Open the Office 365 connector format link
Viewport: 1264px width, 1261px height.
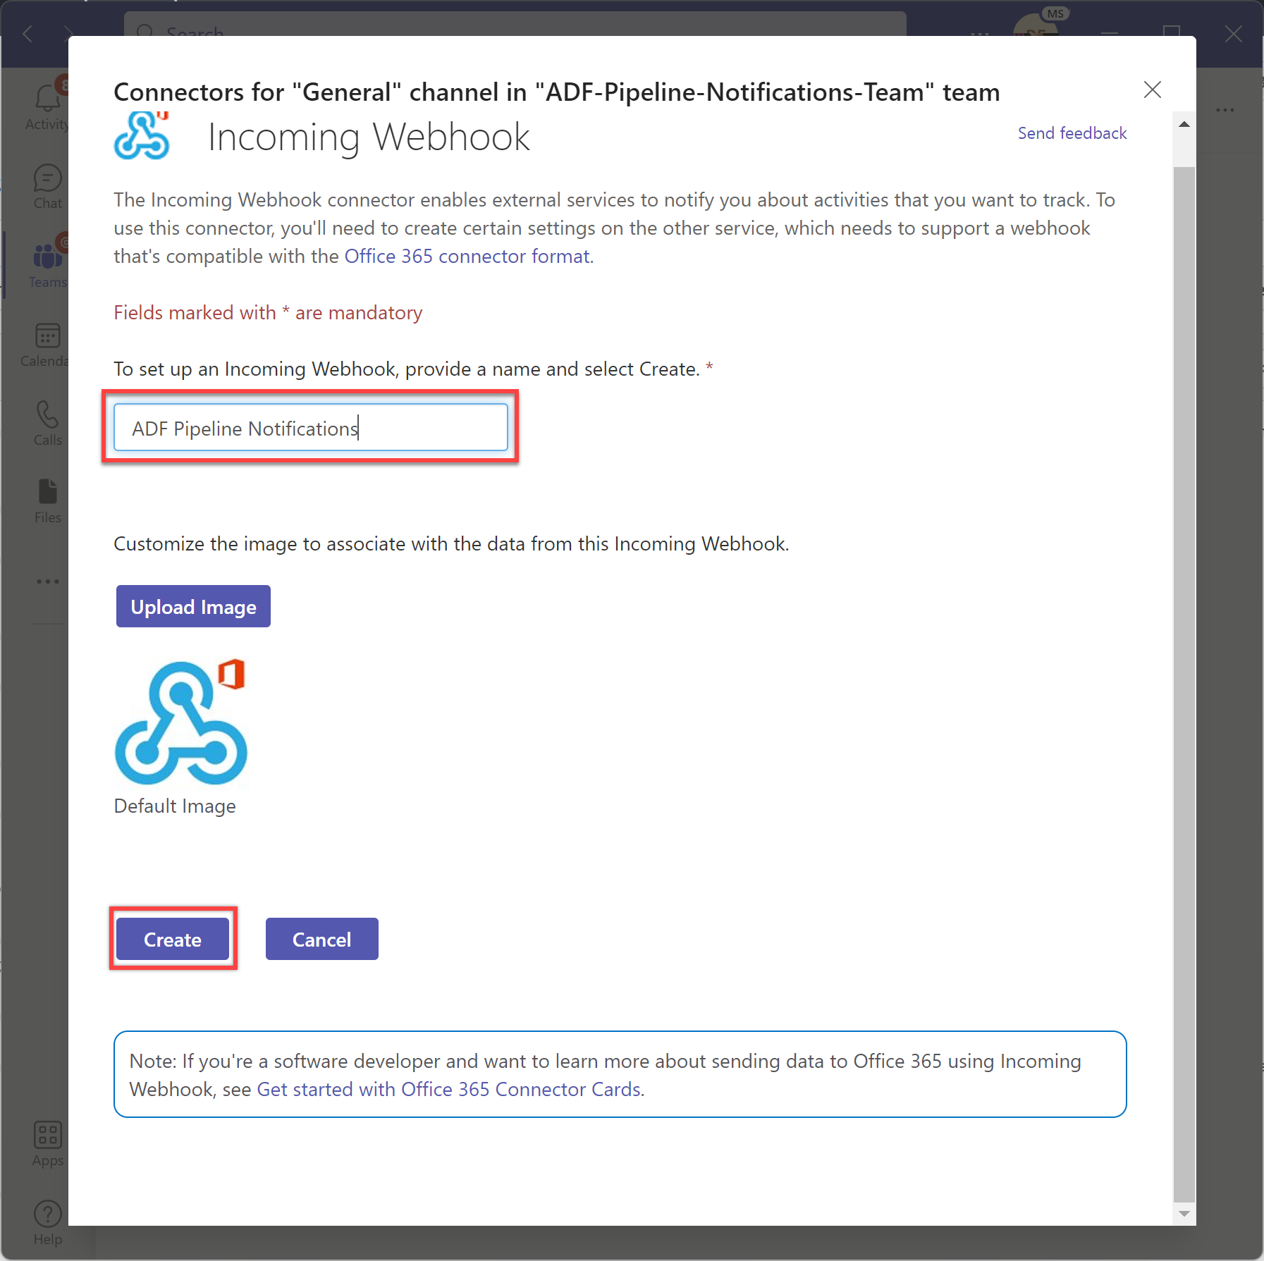click(x=467, y=257)
